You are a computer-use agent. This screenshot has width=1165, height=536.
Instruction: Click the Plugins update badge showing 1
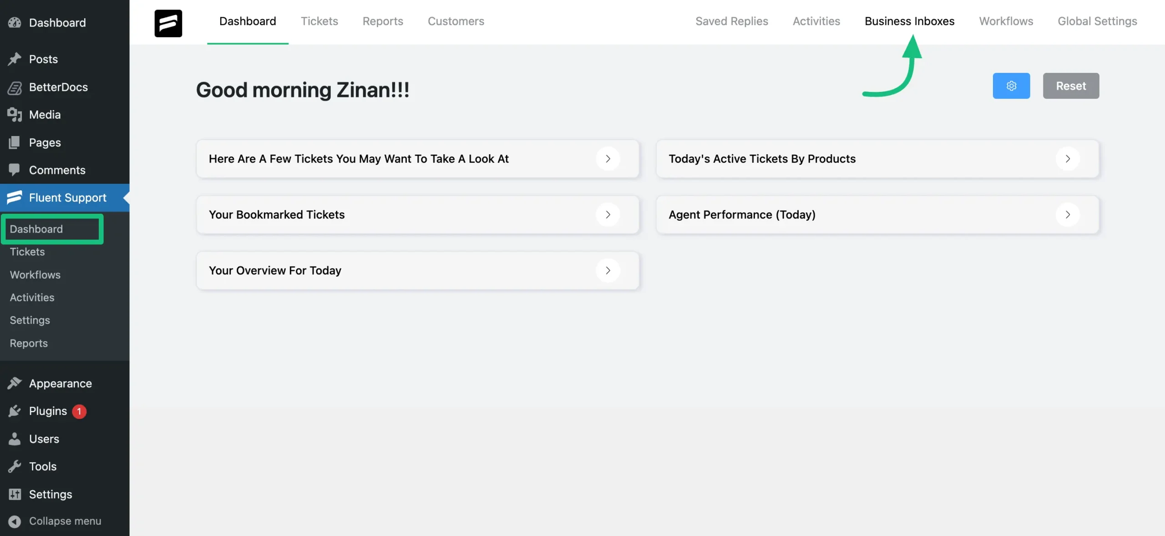pyautogui.click(x=79, y=411)
